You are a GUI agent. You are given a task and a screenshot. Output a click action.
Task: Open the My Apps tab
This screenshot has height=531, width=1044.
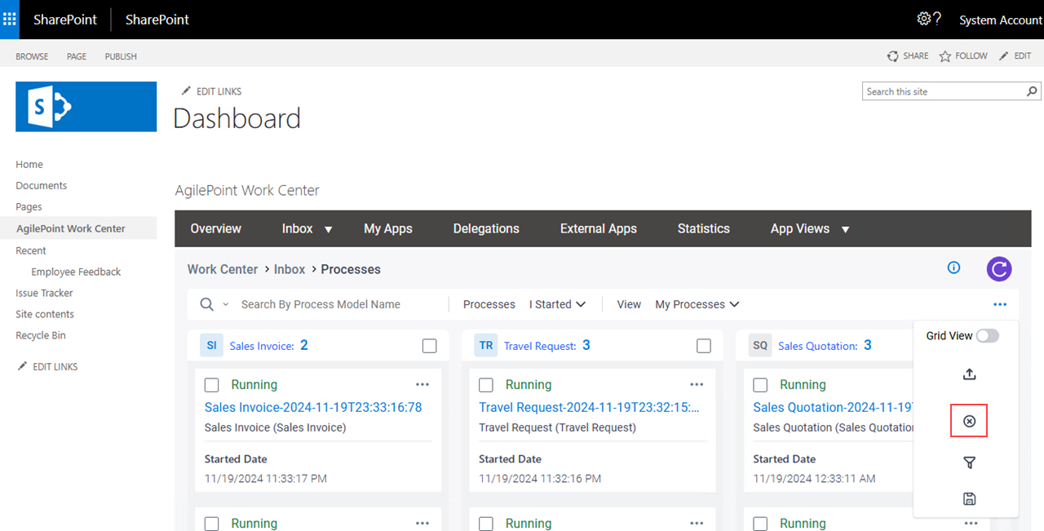point(388,228)
